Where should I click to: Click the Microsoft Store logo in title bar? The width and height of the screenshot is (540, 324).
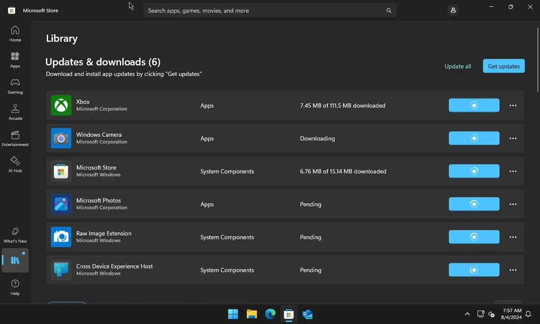click(12, 10)
